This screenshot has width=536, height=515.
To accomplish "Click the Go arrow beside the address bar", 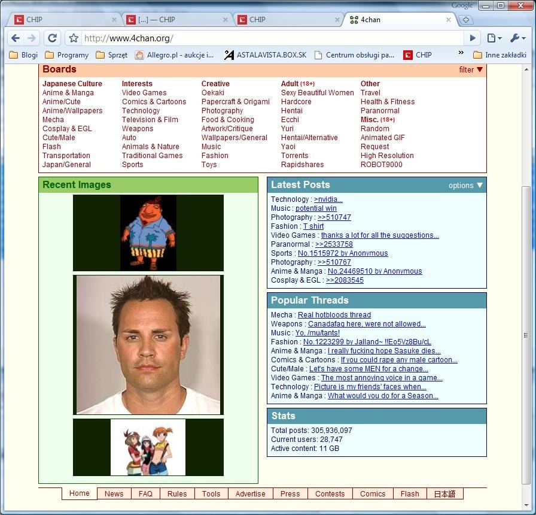I will point(473,38).
